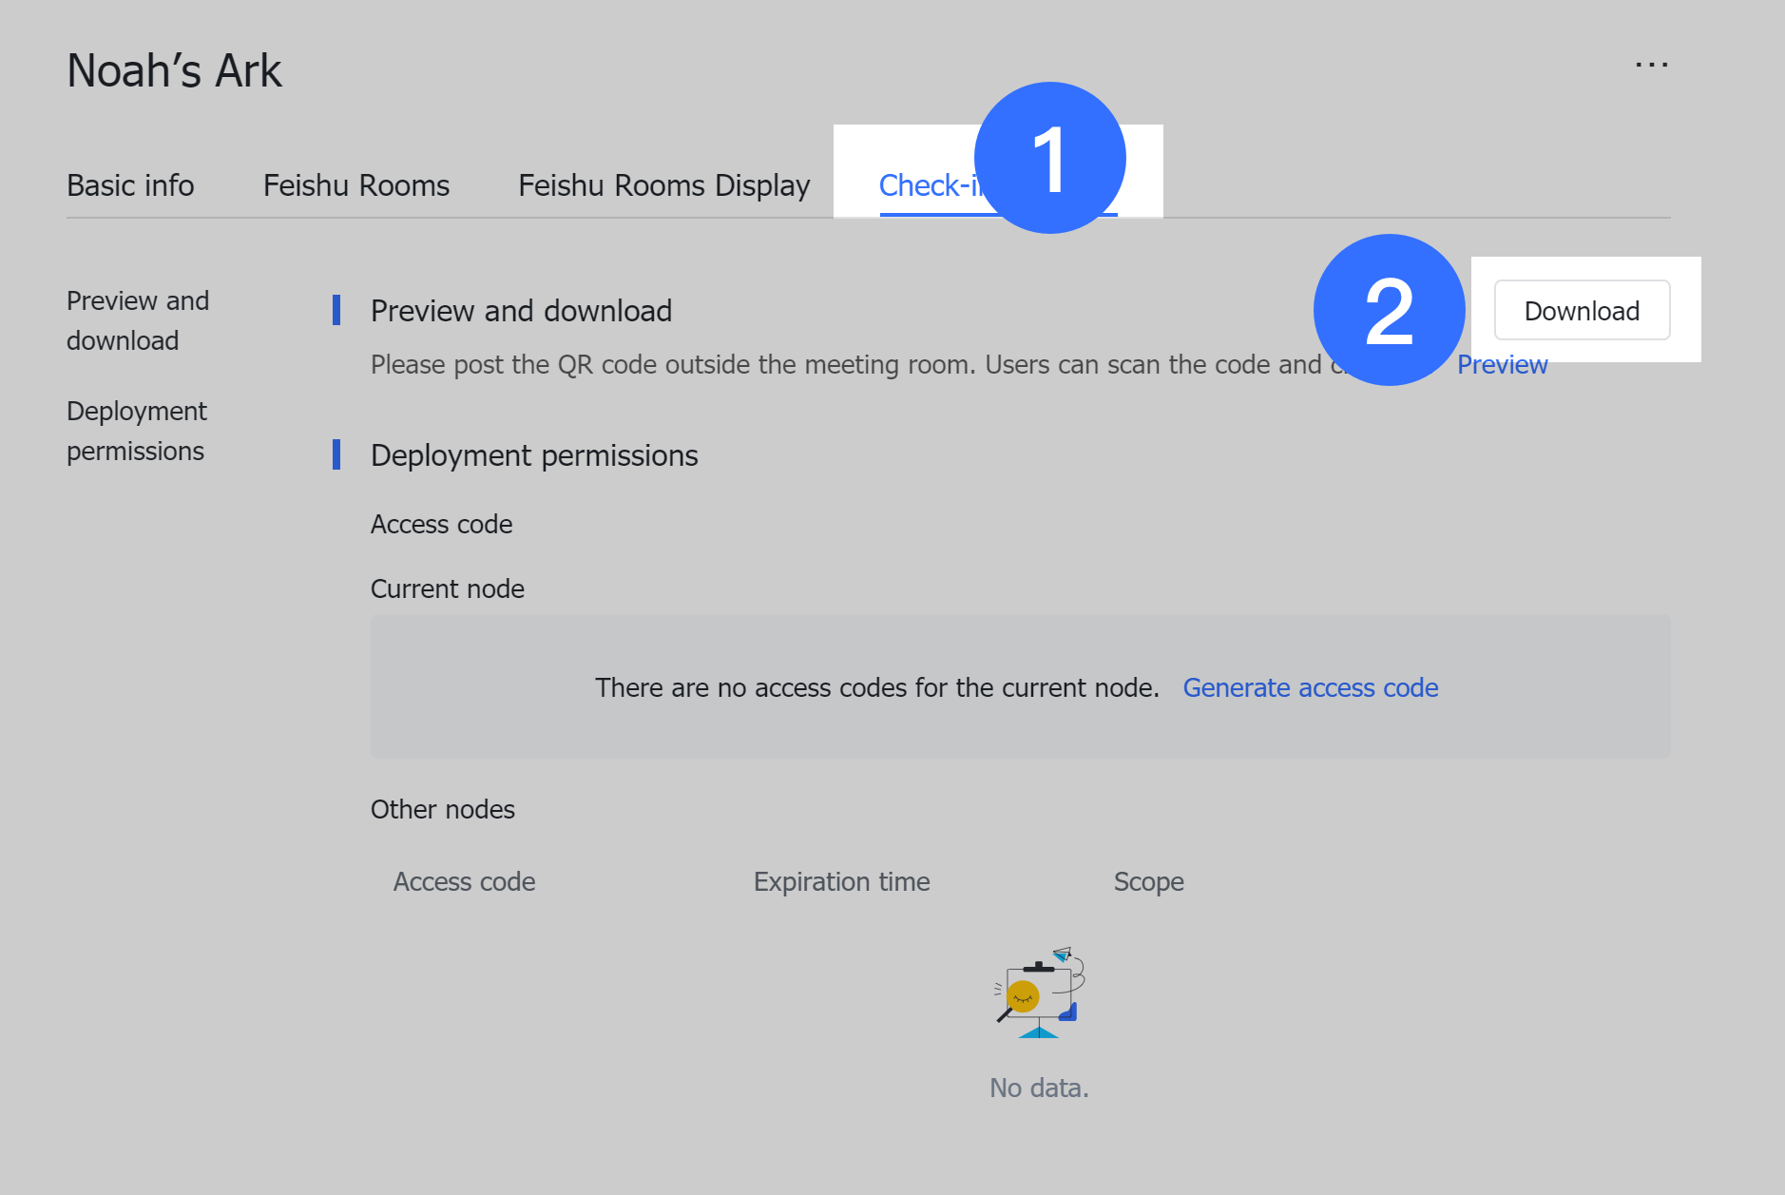Click the Noah's Ark page title
1785x1195 pixels.
click(174, 69)
